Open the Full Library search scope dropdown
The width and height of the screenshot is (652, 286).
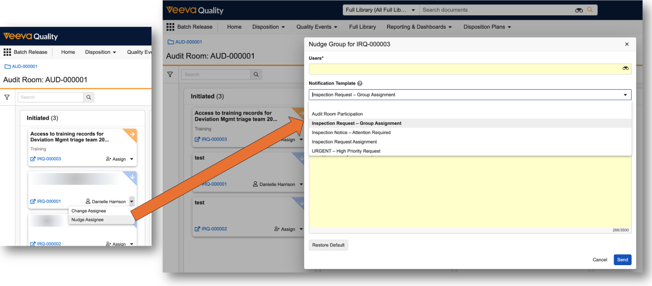click(380, 10)
